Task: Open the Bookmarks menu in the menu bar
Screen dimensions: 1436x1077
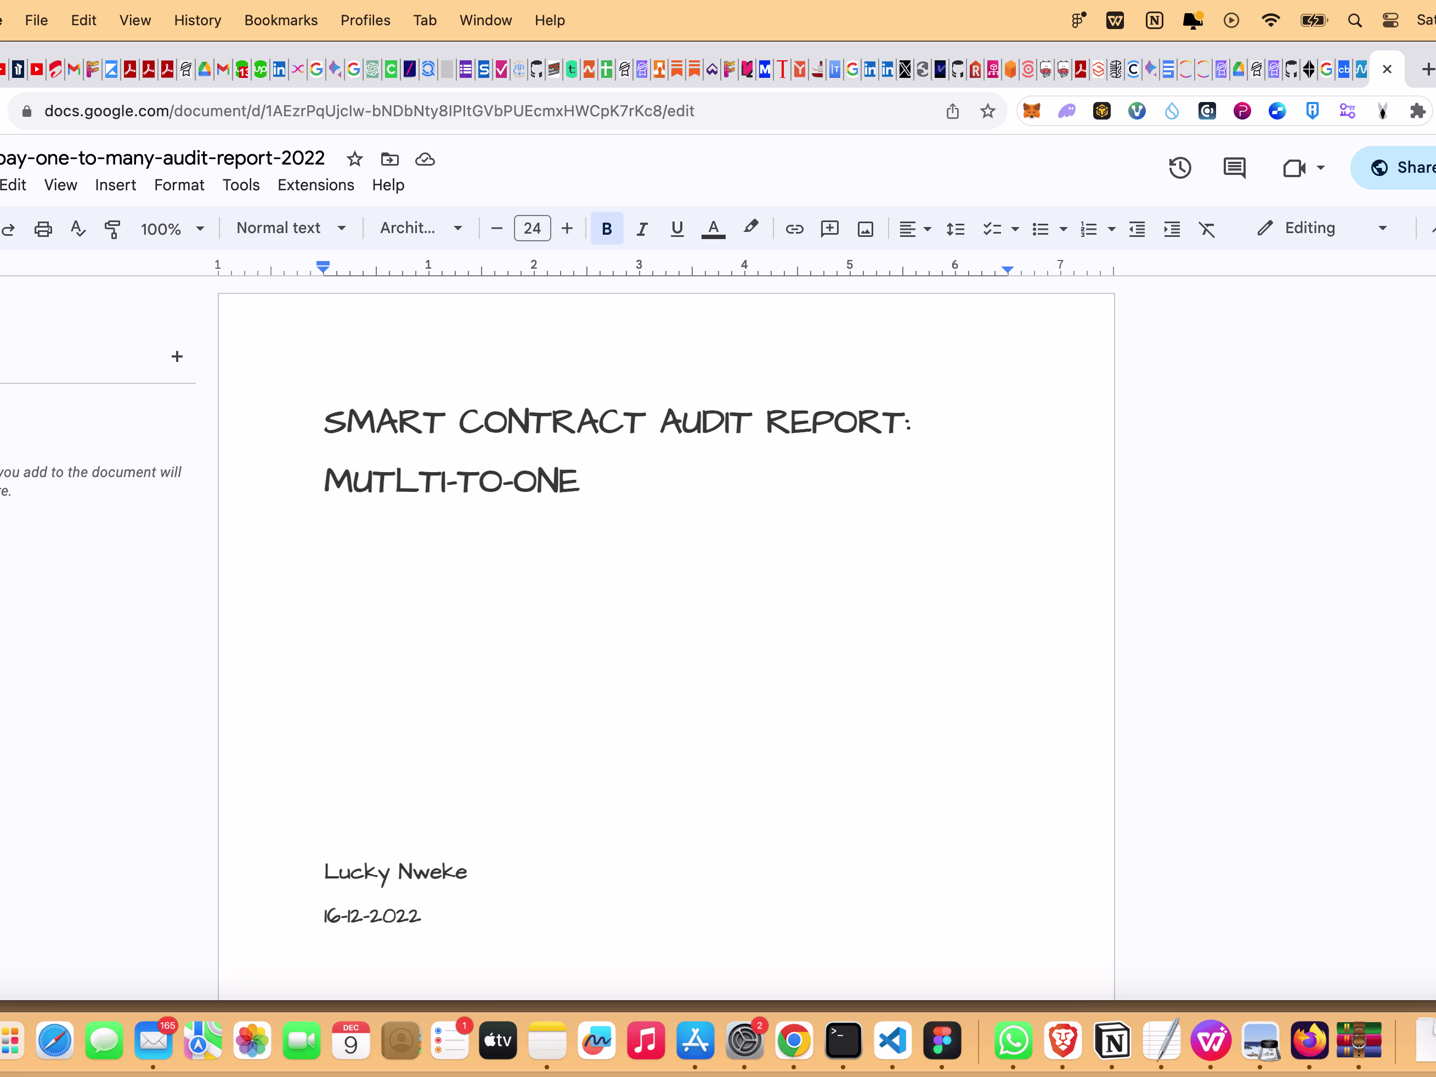Action: click(x=281, y=20)
